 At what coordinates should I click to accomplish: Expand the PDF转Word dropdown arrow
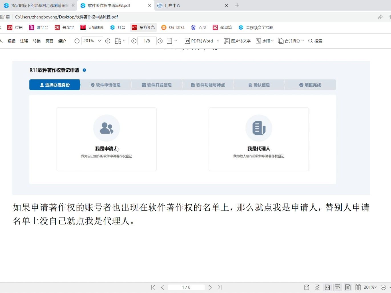(x=218, y=41)
